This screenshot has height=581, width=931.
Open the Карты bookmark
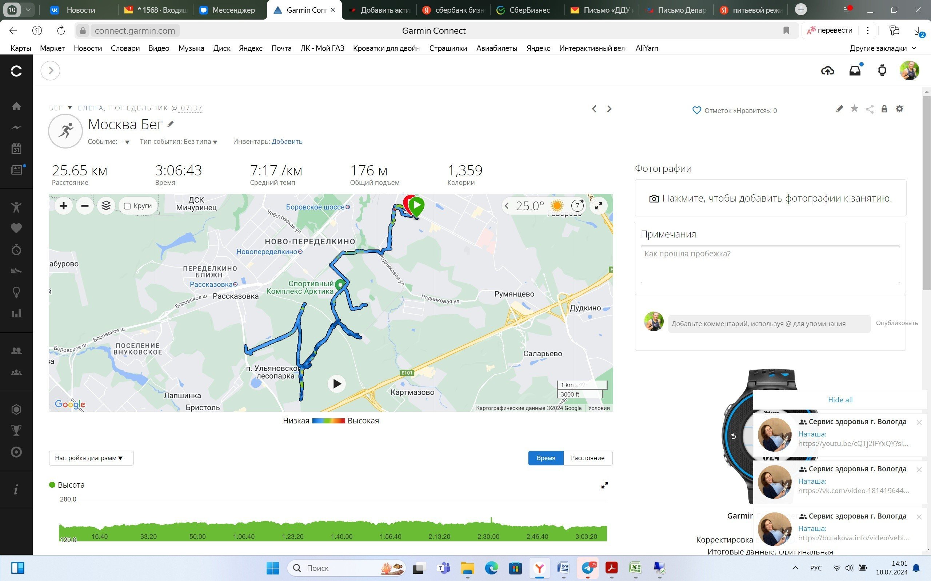click(21, 48)
